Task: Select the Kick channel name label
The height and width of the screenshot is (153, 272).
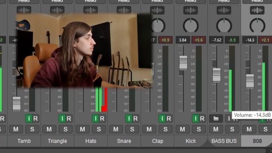Action: [x=191, y=141]
